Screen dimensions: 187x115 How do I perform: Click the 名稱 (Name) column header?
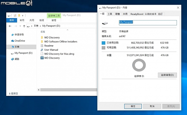(x=43, y=32)
